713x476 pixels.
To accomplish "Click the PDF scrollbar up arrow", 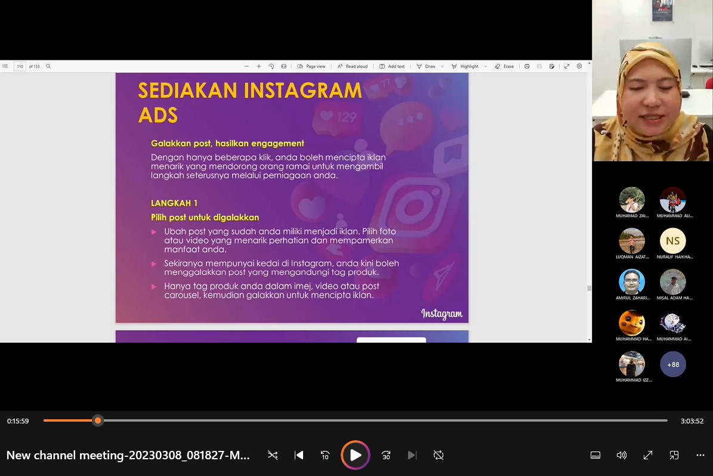I will (589, 63).
